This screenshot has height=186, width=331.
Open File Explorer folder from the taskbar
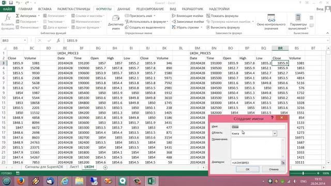pos(79,181)
